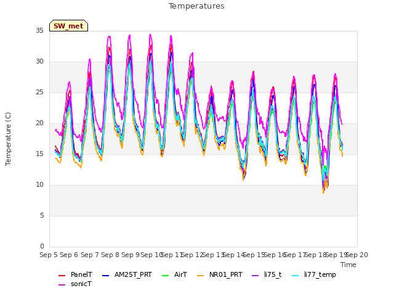Toggle the PanelT series in legend

[75, 274]
